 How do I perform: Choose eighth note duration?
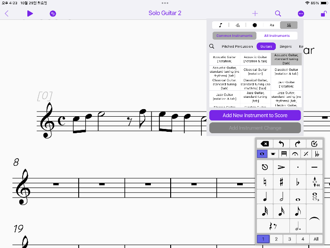click(297, 211)
